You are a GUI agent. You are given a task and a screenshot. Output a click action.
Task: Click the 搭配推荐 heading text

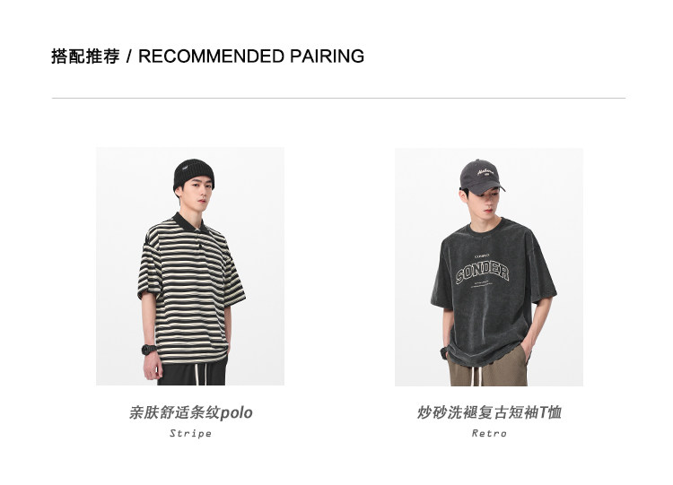click(x=85, y=56)
